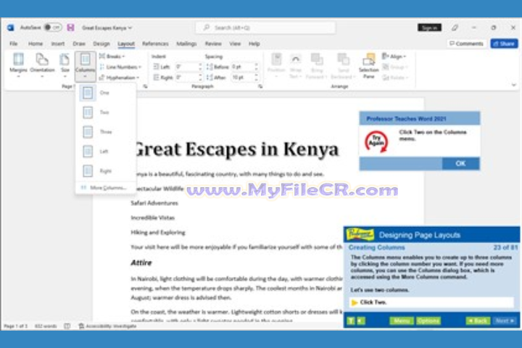
Task: Switch to the Review tab
Action: point(213,43)
